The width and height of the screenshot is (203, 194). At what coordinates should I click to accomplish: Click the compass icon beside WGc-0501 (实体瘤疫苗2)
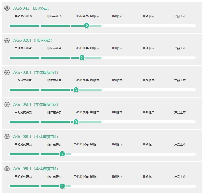pyautogui.click(x=7, y=105)
